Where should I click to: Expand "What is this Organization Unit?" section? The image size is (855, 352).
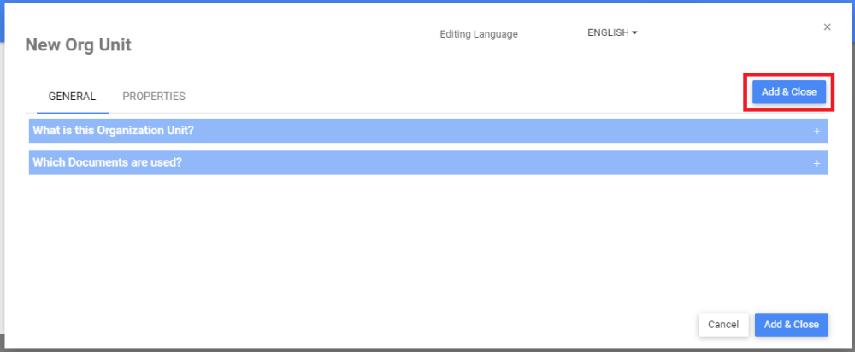click(x=427, y=131)
